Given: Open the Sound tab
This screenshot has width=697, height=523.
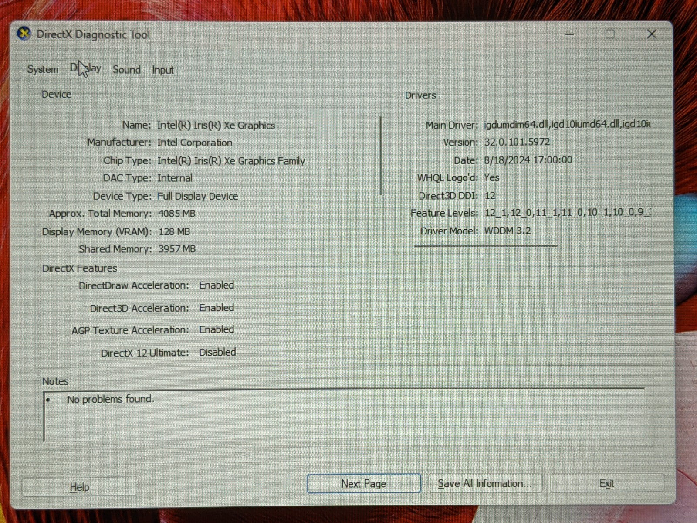Looking at the screenshot, I should 126,70.
